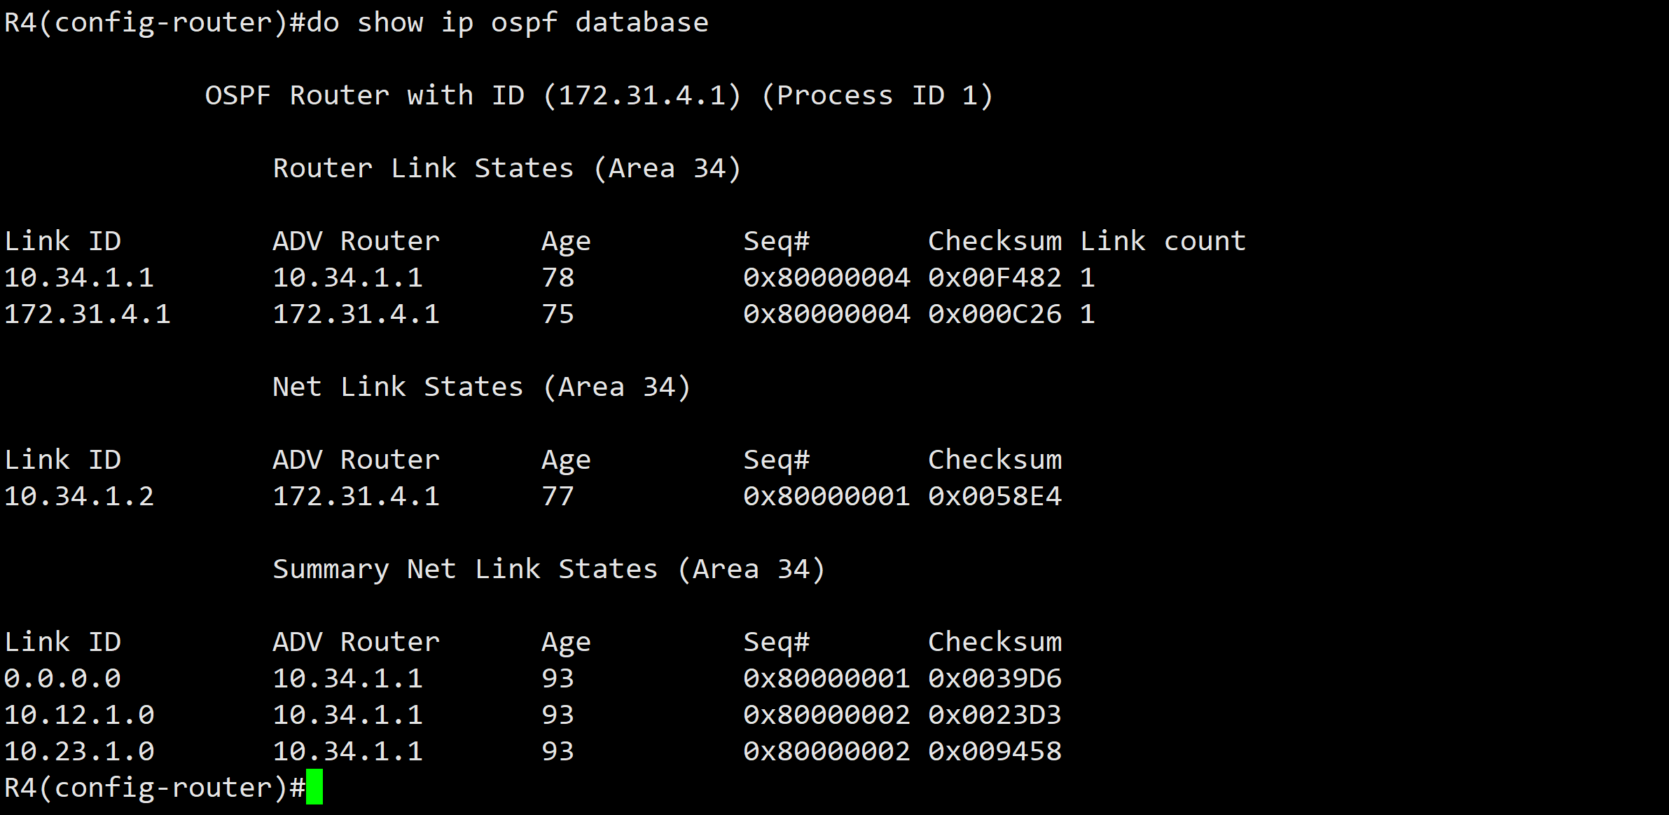Click checksum value 0x00F482
1669x815 pixels.
click(x=995, y=278)
